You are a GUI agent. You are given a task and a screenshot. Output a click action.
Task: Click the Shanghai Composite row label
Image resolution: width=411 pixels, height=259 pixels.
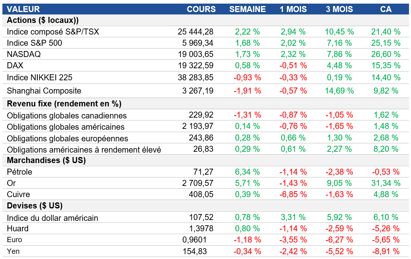(x=44, y=91)
